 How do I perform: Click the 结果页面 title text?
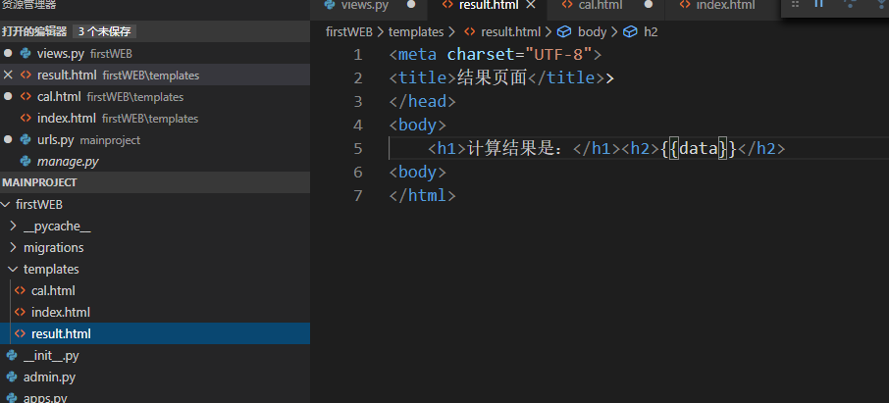tap(492, 77)
